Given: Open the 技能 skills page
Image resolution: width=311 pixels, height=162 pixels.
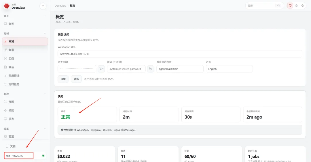Looking at the screenshot, I should pos(25,110).
